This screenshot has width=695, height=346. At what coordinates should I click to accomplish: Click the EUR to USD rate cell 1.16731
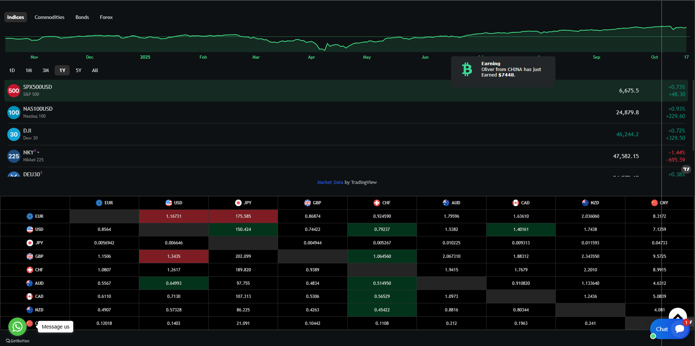point(173,216)
